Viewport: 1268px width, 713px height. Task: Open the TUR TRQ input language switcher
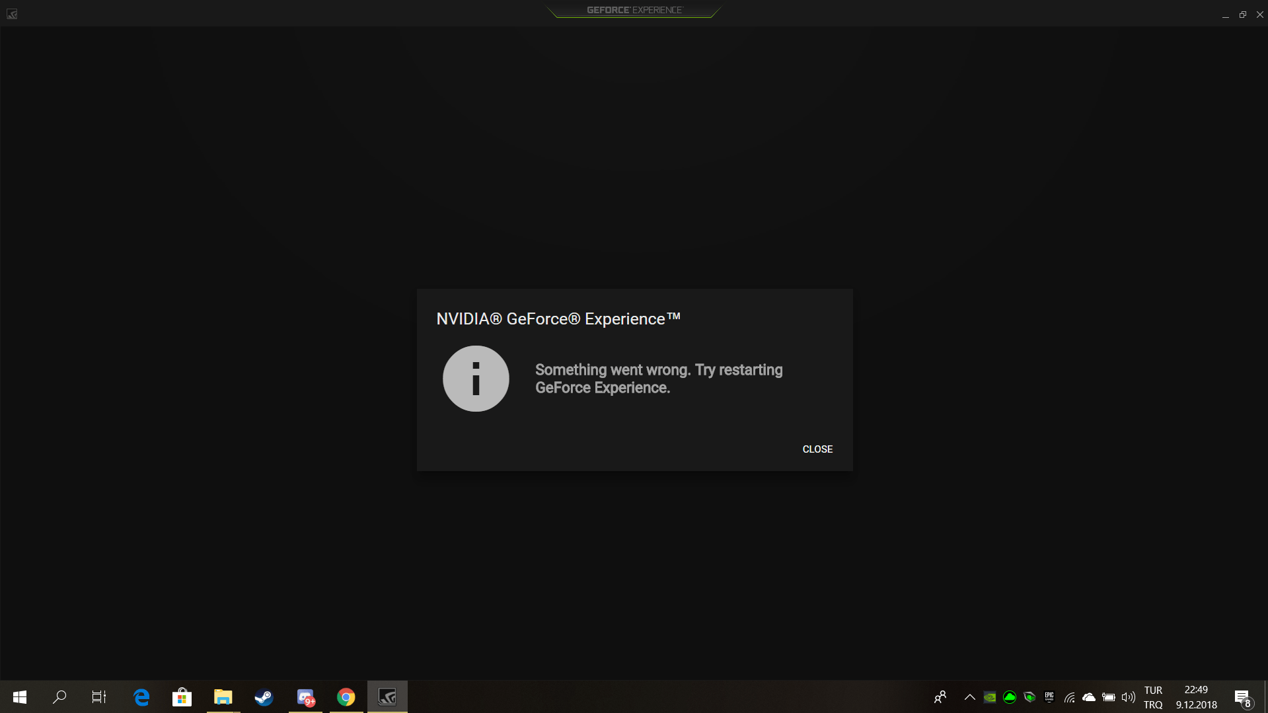tap(1154, 697)
